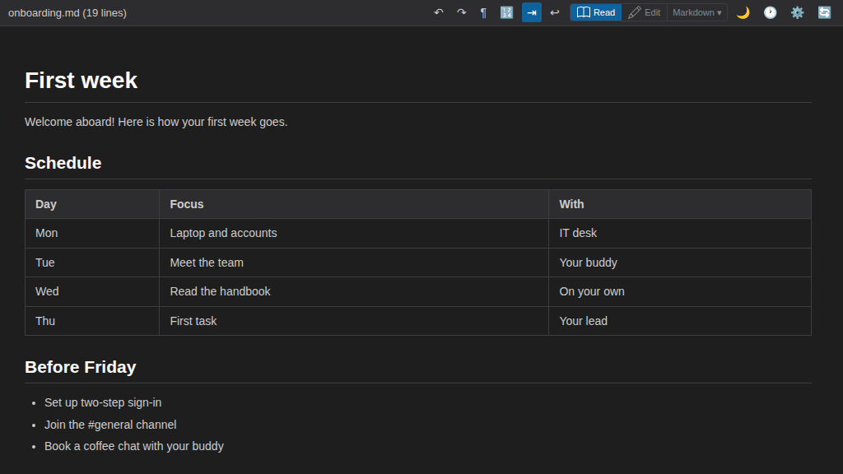Click the "On your own" cell
This screenshot has width=843, height=474.
679,292
